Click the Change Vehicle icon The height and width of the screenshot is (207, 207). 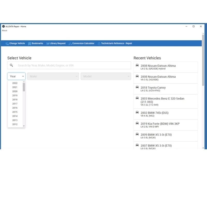(7, 43)
